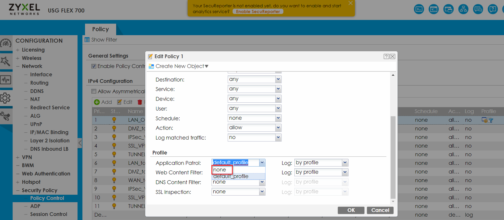This screenshot has height=220, width=504.
Task: Open the SSL Inspection profile dropdown
Action: coord(238,192)
